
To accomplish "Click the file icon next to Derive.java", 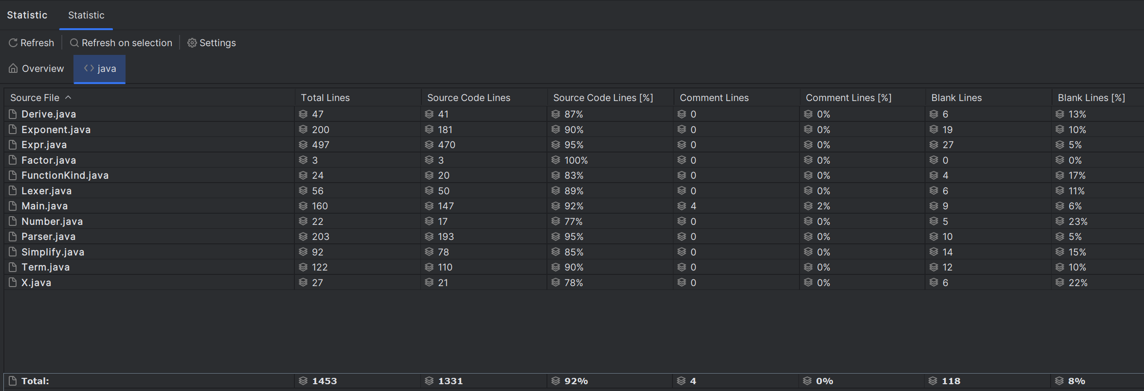I will click(x=13, y=114).
